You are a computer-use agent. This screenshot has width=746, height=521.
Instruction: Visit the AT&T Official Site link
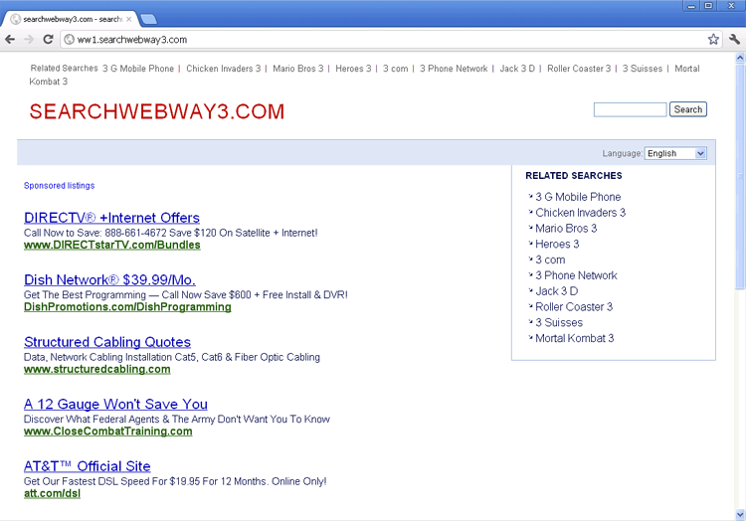(x=88, y=466)
